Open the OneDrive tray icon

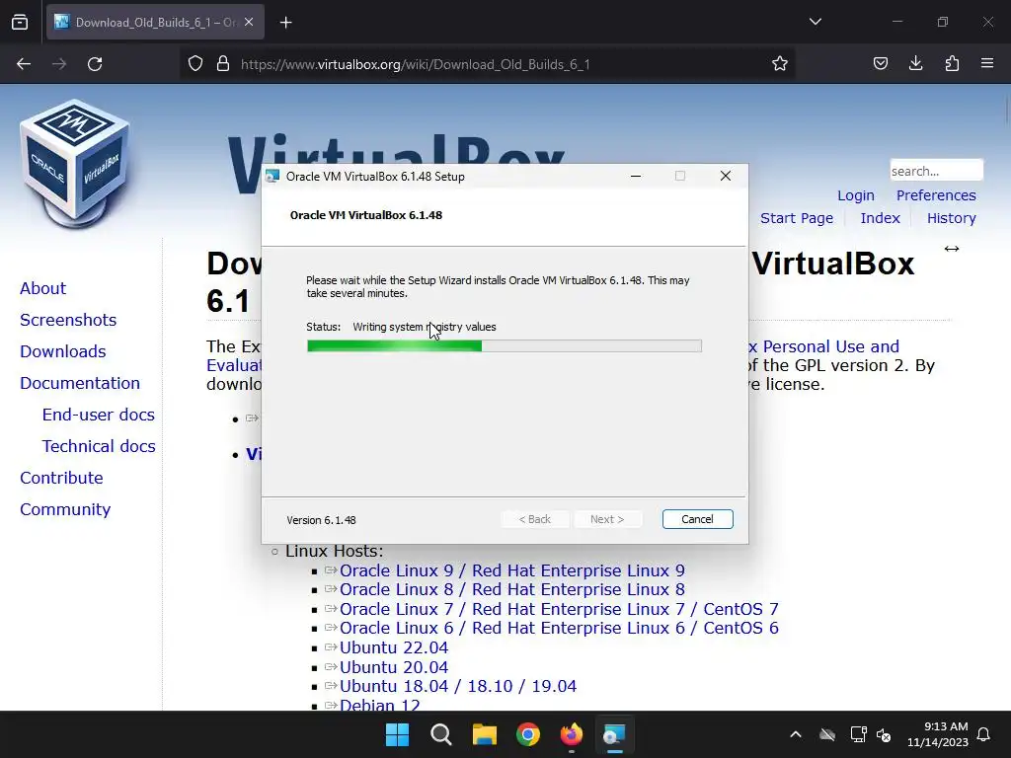click(827, 734)
